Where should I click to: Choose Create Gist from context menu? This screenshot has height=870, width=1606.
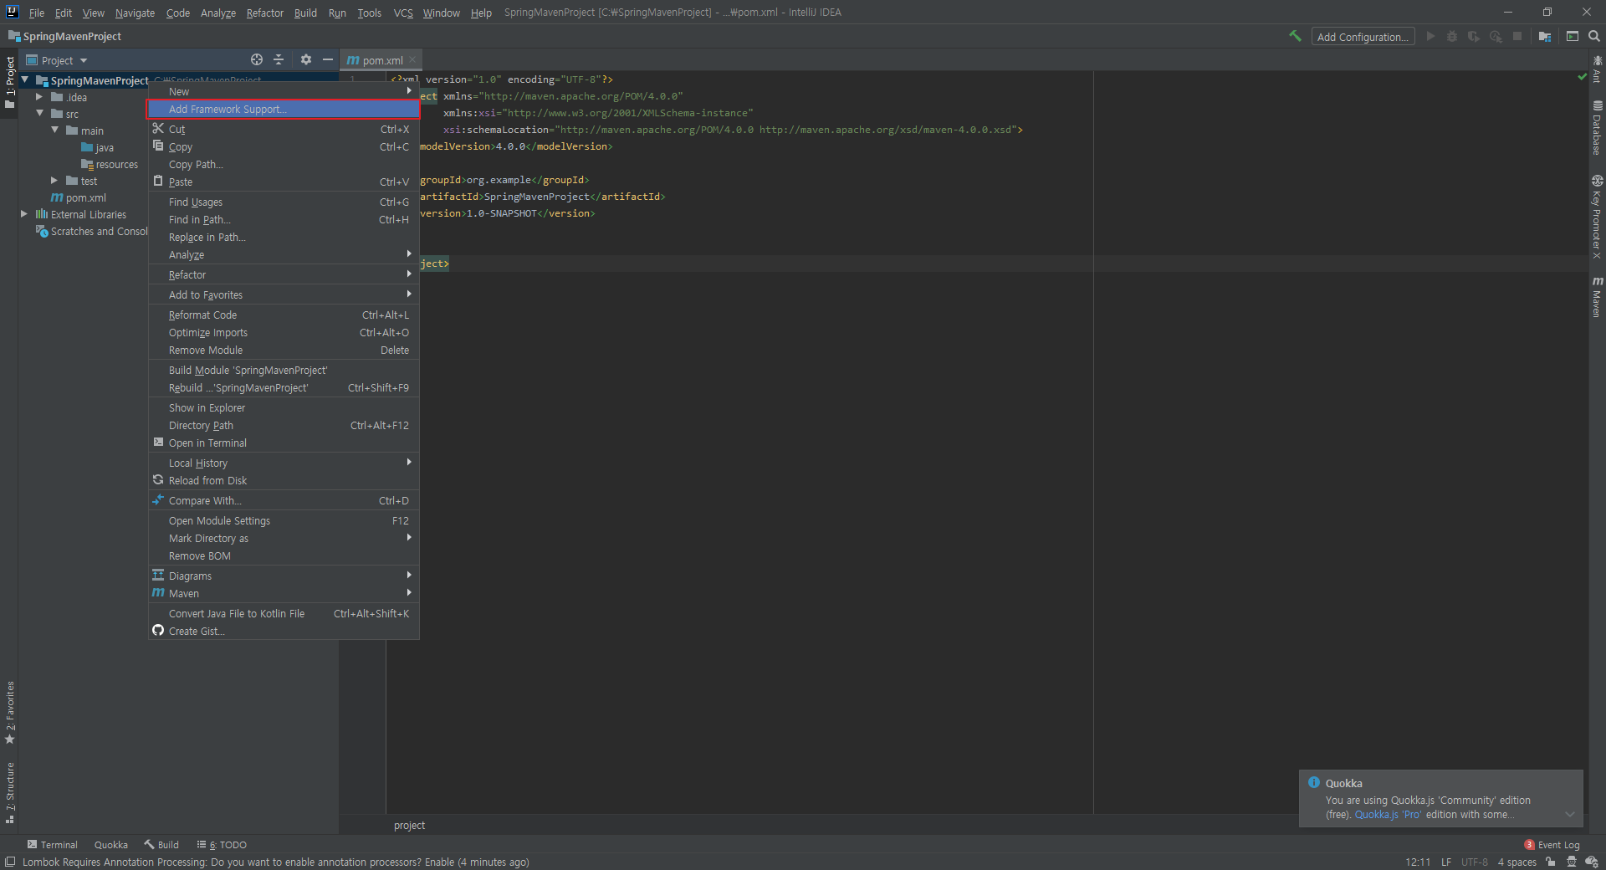(x=284, y=632)
